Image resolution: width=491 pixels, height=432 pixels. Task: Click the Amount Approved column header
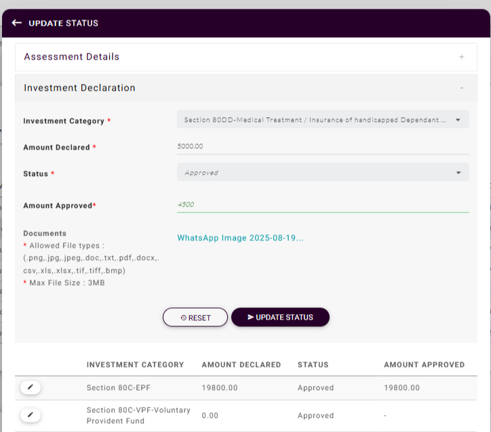(424, 365)
